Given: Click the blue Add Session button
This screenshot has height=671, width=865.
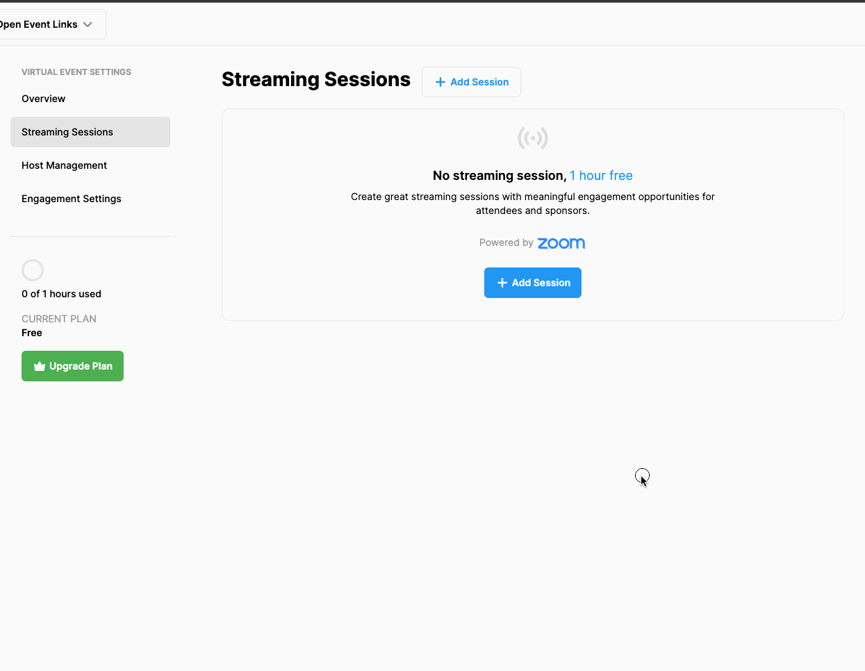Looking at the screenshot, I should pyautogui.click(x=532, y=283).
